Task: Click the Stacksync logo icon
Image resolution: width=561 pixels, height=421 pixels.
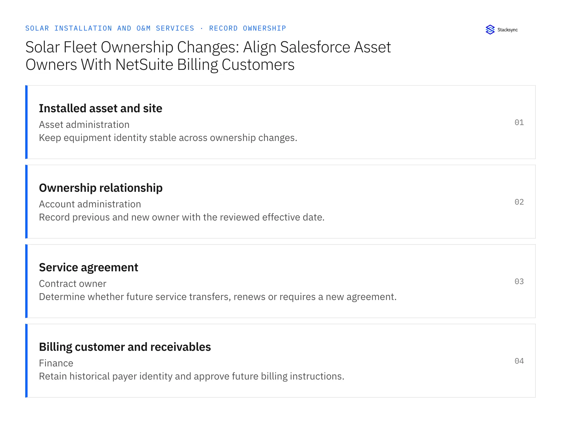Action: [490, 30]
